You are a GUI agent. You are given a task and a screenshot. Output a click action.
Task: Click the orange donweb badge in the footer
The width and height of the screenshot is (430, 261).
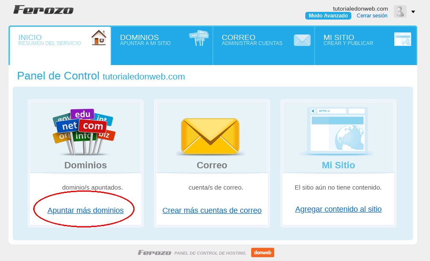tap(262, 252)
